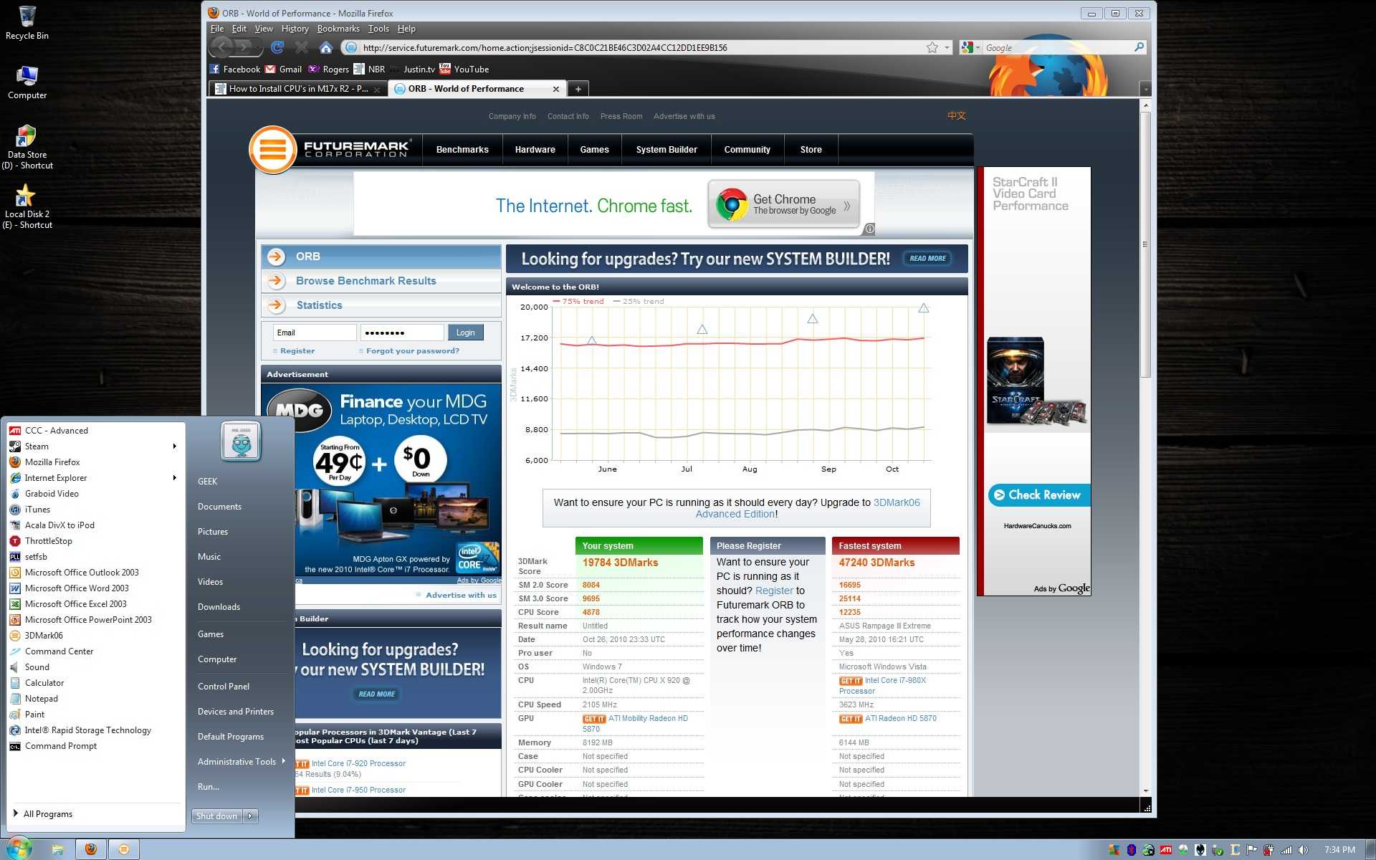Reload the page with the refresh icon
This screenshot has width=1376, height=860.
(277, 47)
